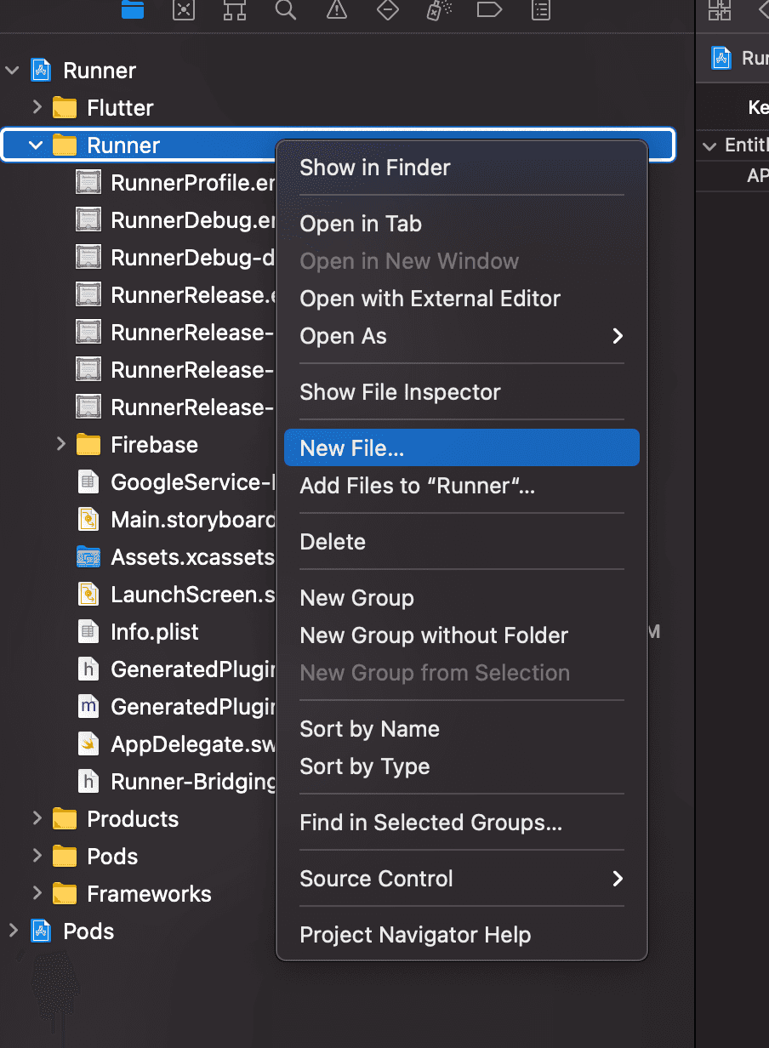Open the Debug navigator spray icon

(x=438, y=9)
